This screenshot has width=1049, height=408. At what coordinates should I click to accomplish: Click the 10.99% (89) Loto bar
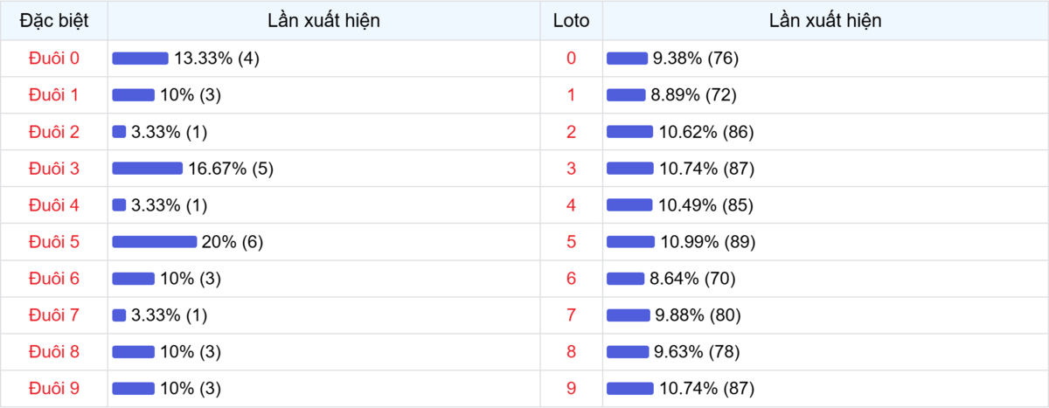click(629, 242)
